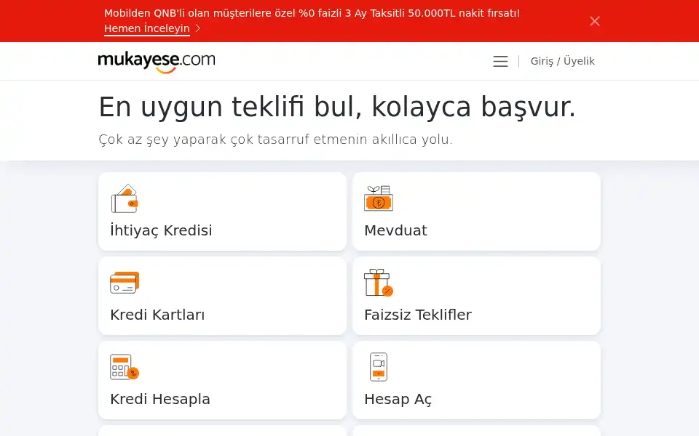Click the gift box icon for Faizsiz Teklifler
This screenshot has width=699, height=436.
(x=379, y=283)
